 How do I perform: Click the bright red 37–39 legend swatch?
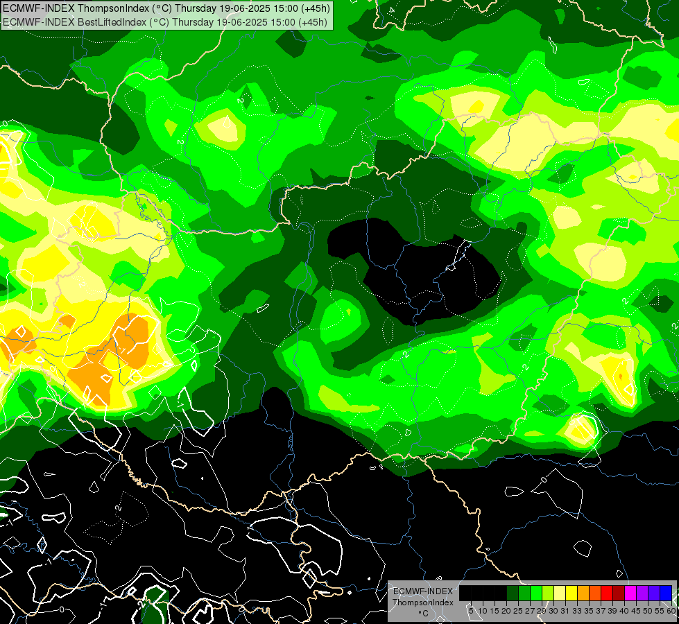607,593
